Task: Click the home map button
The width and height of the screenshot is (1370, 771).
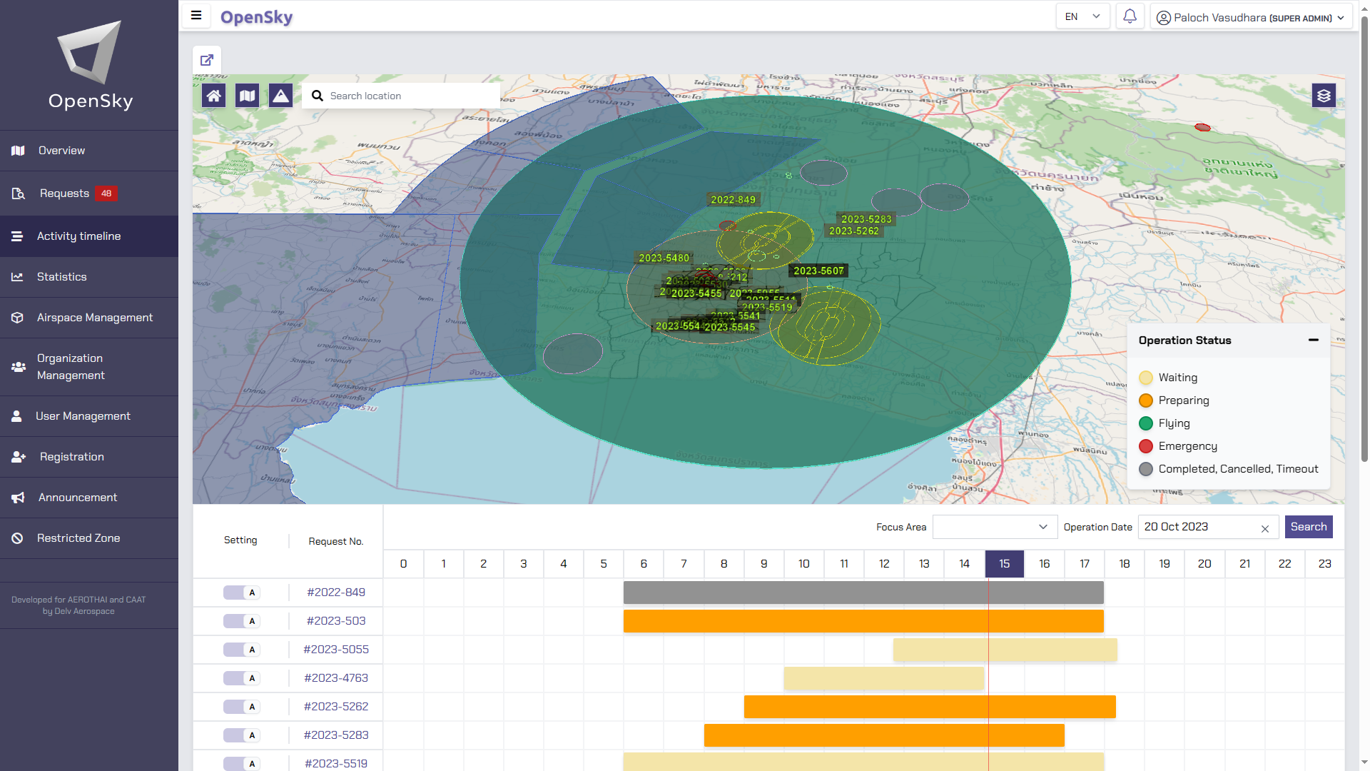Action: [213, 96]
